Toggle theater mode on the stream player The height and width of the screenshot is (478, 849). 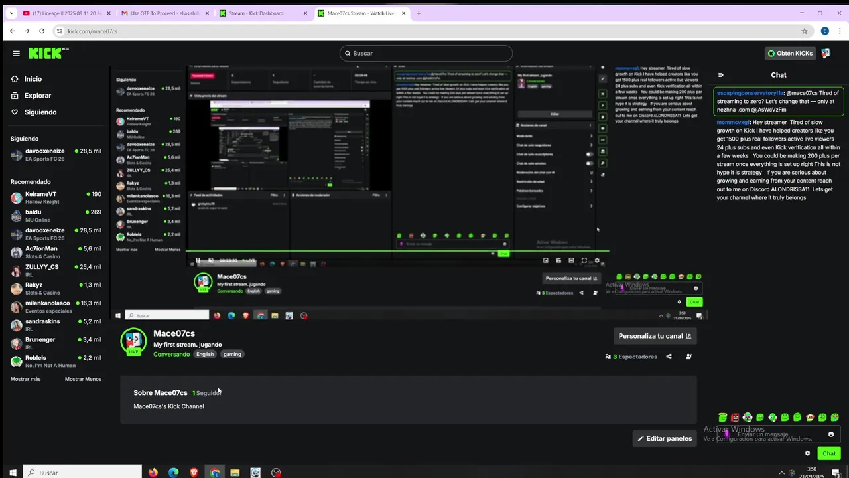571,260
